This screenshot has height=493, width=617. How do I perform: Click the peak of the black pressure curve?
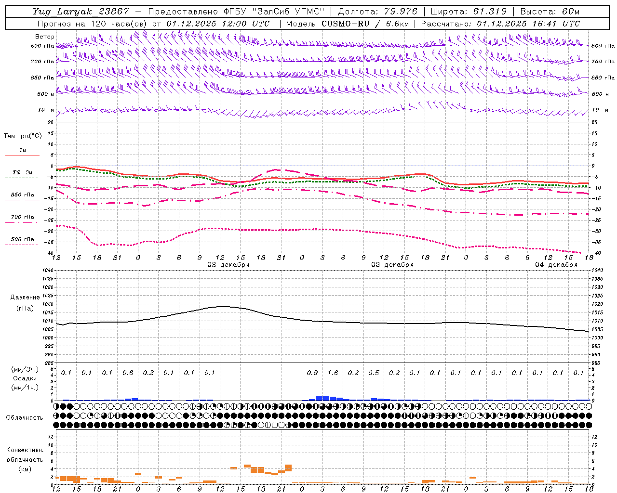point(222,306)
